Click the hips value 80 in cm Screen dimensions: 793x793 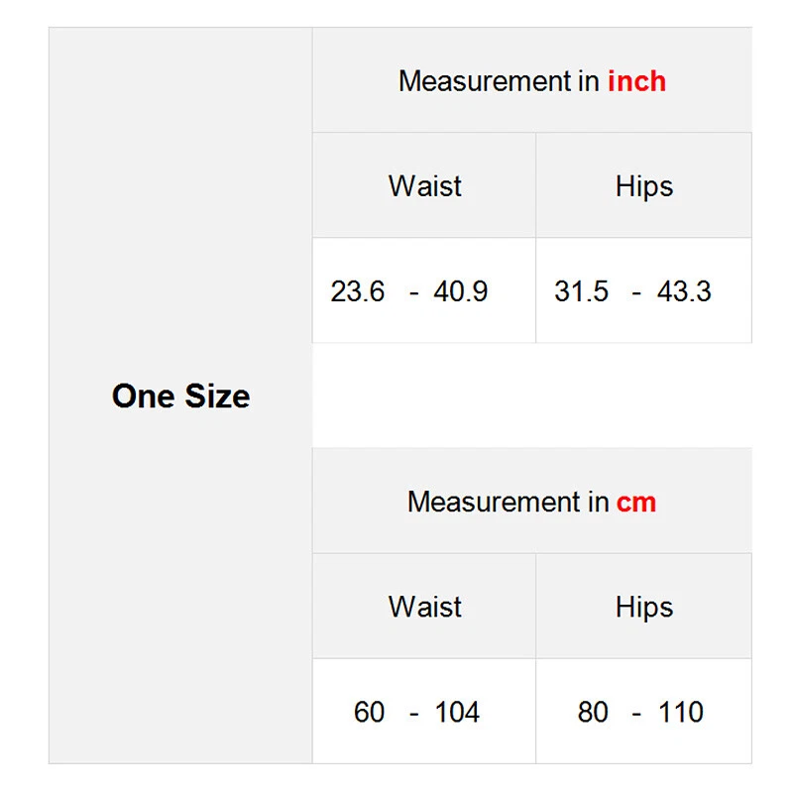point(593,712)
